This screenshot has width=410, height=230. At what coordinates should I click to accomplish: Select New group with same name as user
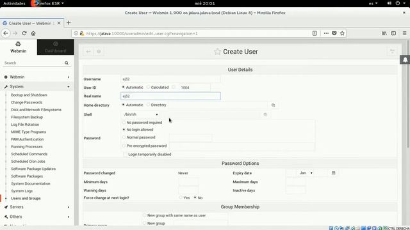click(144, 215)
